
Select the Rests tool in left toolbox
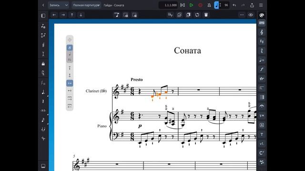coord(43,101)
